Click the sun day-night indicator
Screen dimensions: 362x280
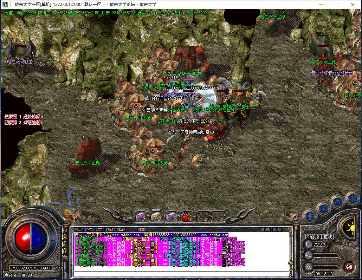click(x=349, y=228)
